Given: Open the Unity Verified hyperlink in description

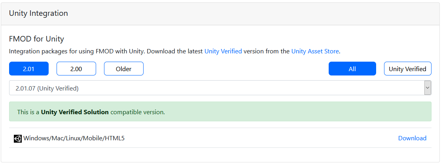Looking at the screenshot, I should (223, 51).
